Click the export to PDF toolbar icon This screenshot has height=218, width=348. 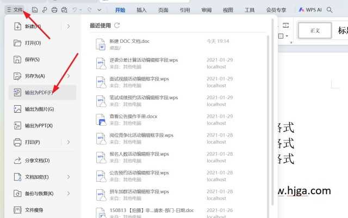tap(45, 10)
